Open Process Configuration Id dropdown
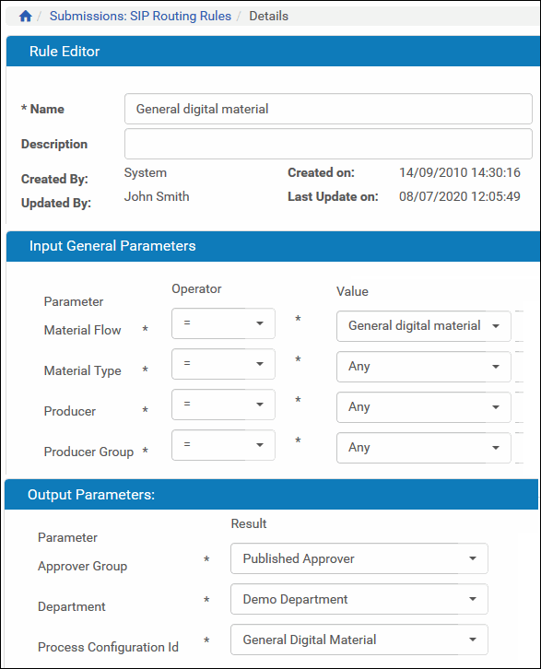Screen dimensions: 541x669 (359, 640)
